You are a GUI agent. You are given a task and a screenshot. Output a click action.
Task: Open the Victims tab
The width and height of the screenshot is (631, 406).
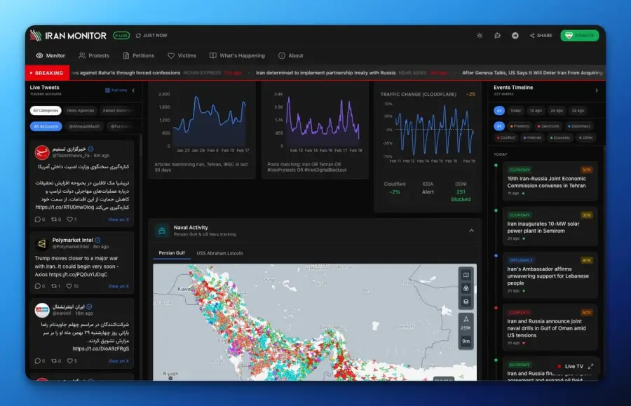click(182, 55)
